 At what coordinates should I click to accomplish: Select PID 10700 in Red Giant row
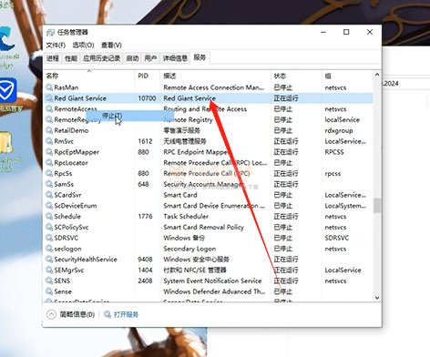[147, 98]
